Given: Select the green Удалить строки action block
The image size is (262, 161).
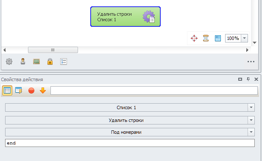Looking at the screenshot, I should point(125,17).
